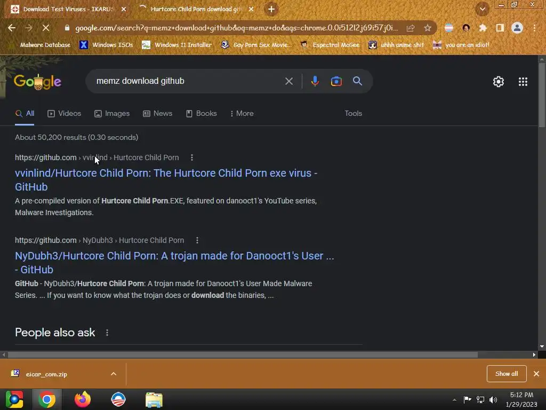The height and width of the screenshot is (410, 546).
Task: Open the taskbar clock and date
Action: 521,399
